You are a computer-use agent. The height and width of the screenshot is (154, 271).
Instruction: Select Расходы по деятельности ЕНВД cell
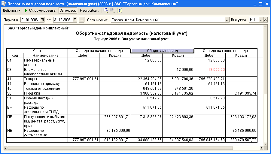45,110
